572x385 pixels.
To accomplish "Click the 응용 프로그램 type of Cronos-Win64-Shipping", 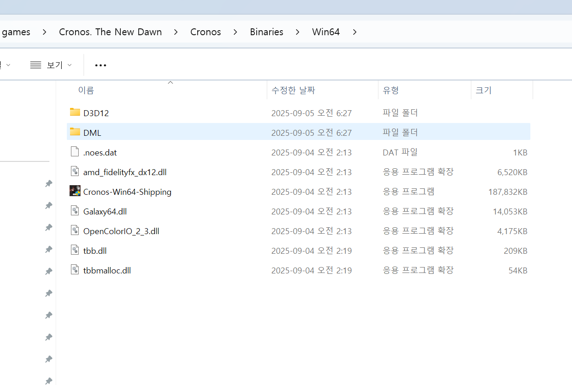I will 409,192.
